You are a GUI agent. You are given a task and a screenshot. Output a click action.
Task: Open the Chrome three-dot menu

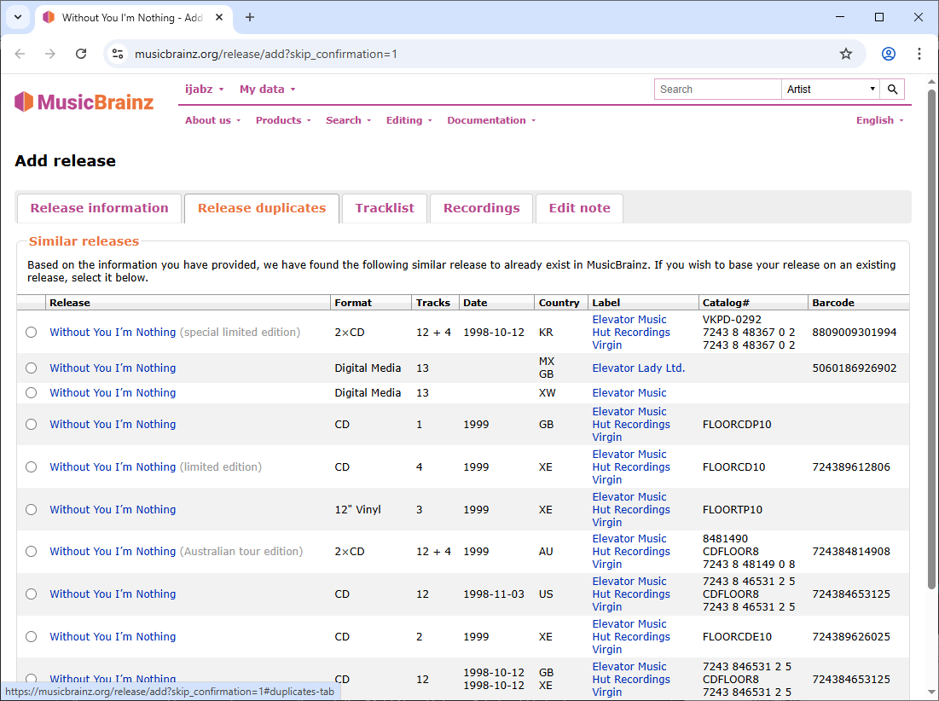(x=919, y=54)
